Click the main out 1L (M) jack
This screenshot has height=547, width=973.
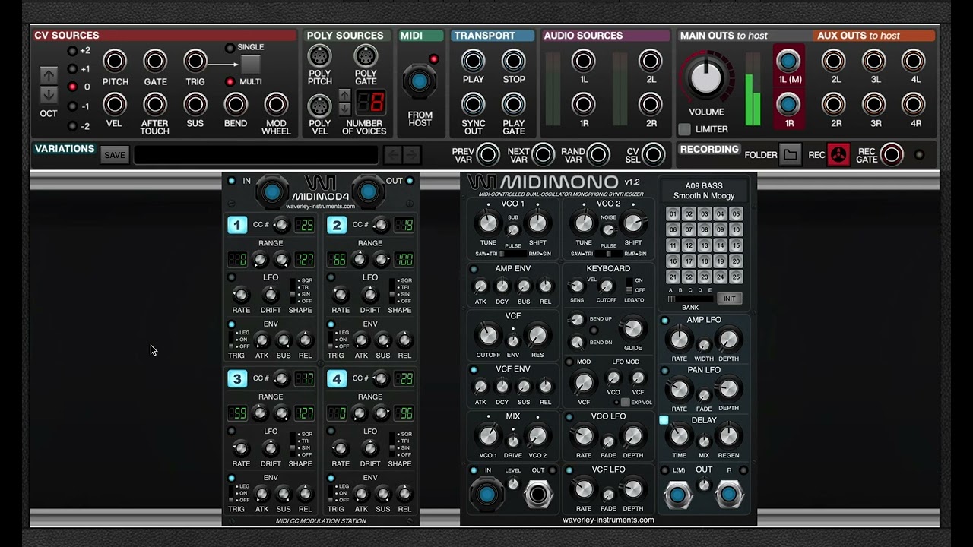(x=789, y=61)
